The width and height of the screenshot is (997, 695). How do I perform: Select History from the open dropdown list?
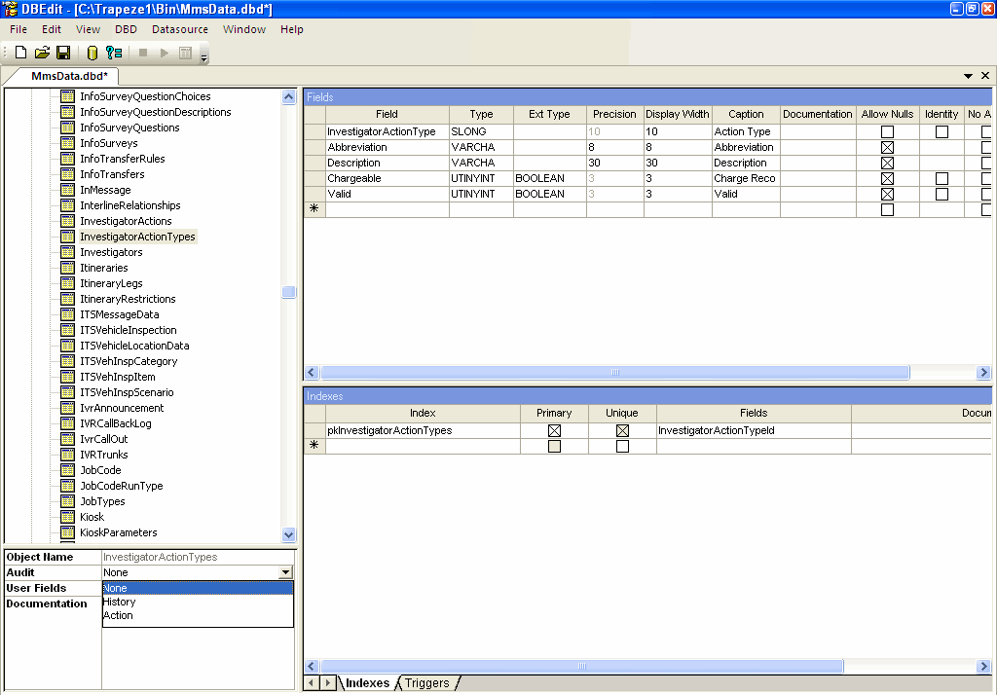(x=119, y=602)
